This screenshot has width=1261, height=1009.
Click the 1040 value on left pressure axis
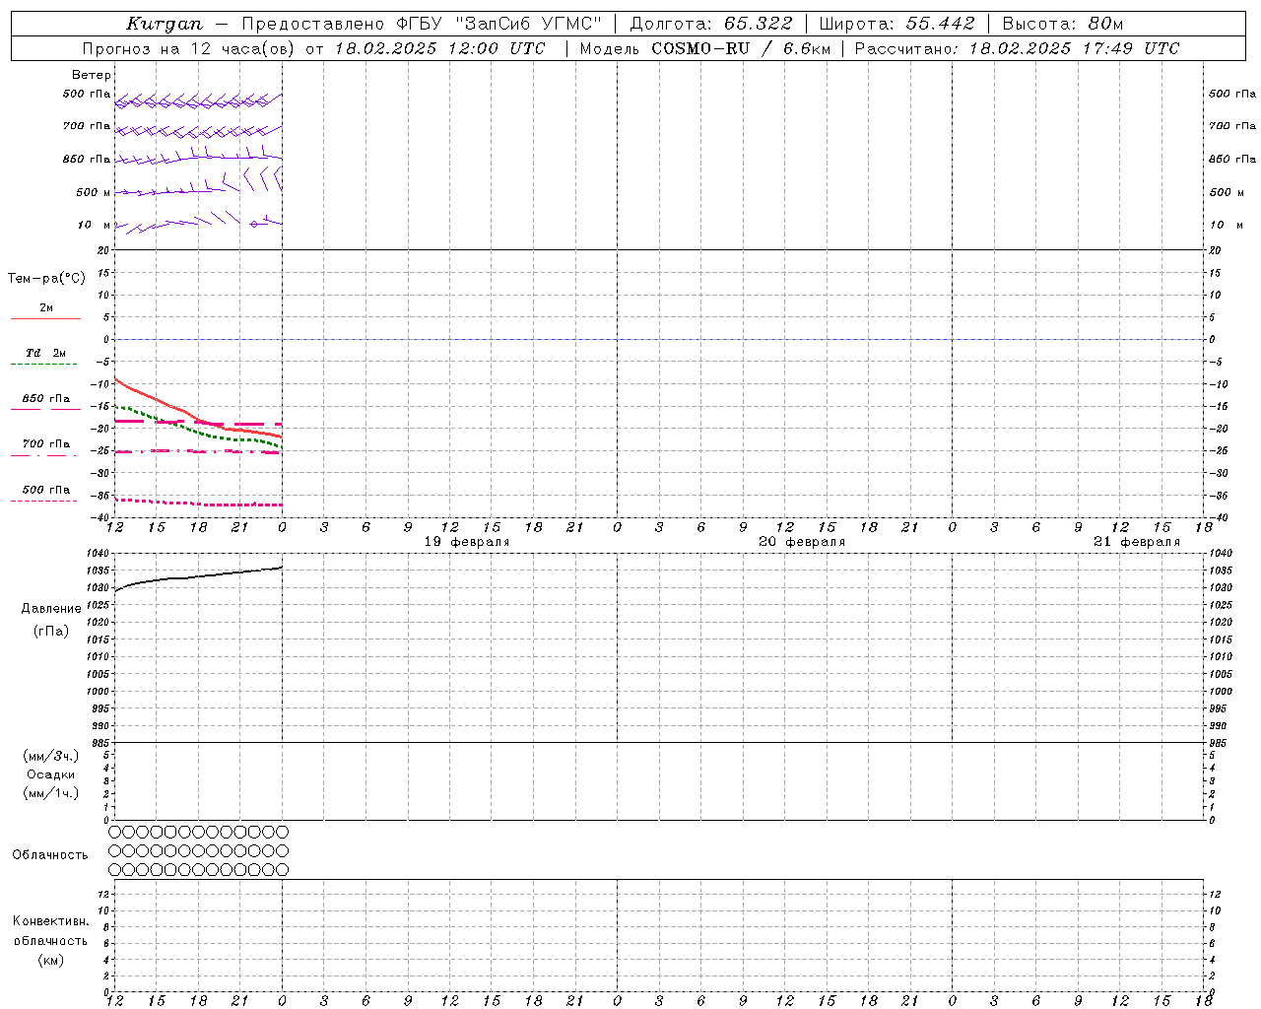click(99, 554)
